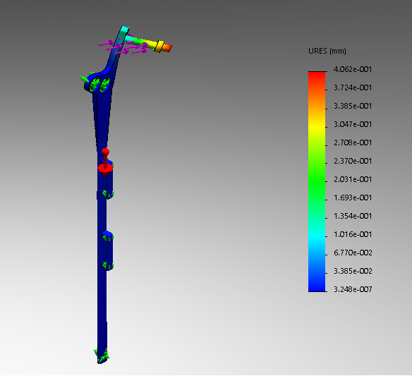
Task: Select the 3.385e-001 legend value
Action: 353,106
